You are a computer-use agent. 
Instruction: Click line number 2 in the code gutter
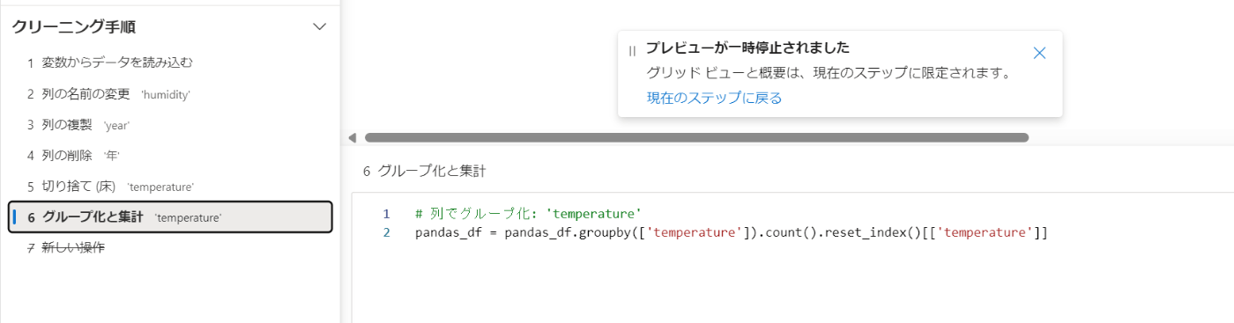(x=386, y=233)
